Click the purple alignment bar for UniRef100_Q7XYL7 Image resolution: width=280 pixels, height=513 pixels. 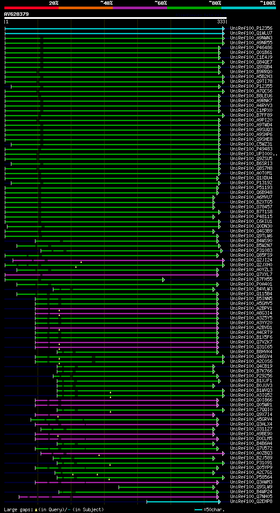(x=112, y=275)
